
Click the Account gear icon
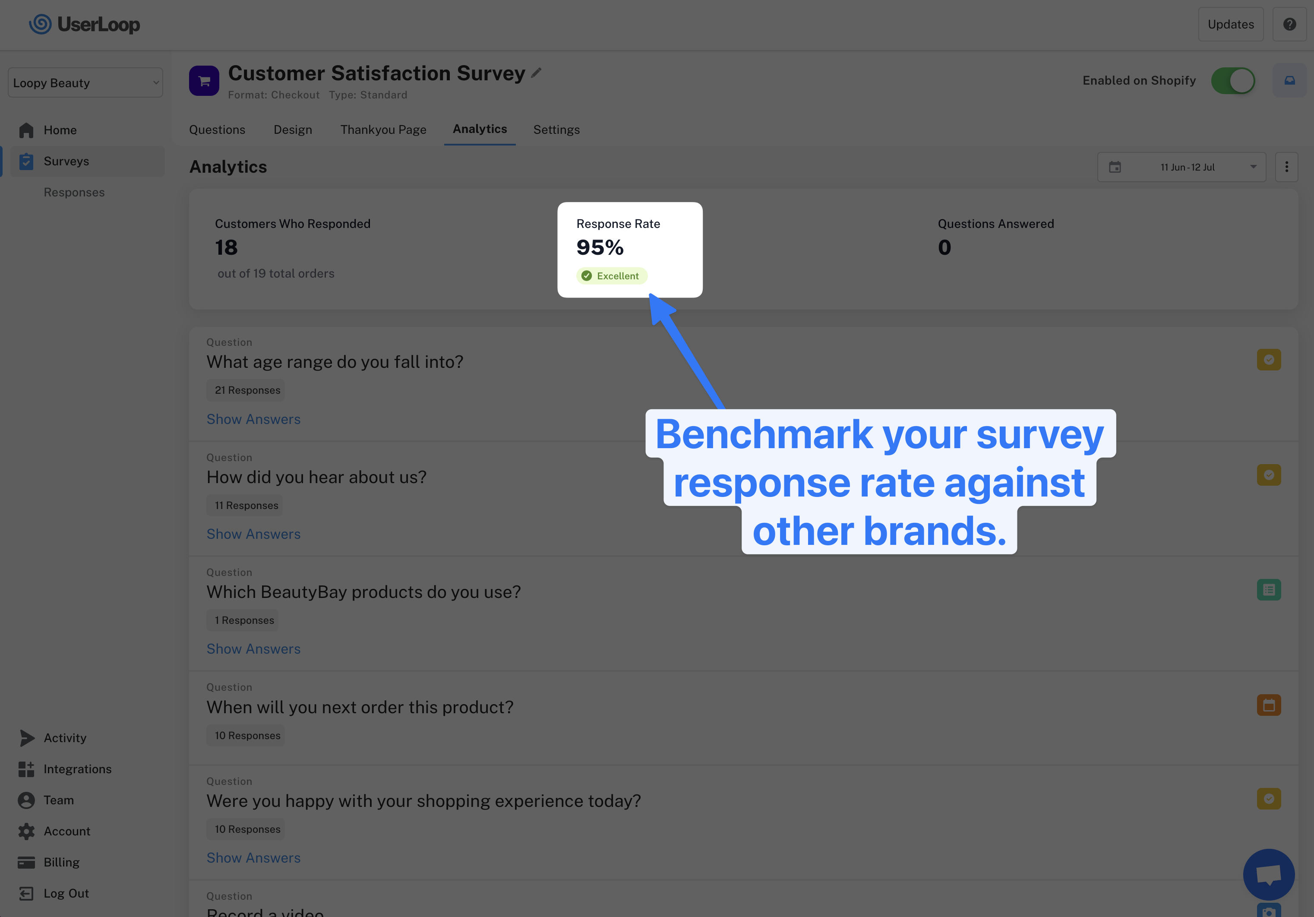click(x=26, y=831)
